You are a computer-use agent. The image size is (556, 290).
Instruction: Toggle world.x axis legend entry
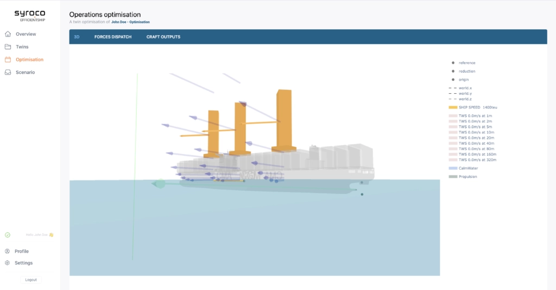pyautogui.click(x=460, y=88)
